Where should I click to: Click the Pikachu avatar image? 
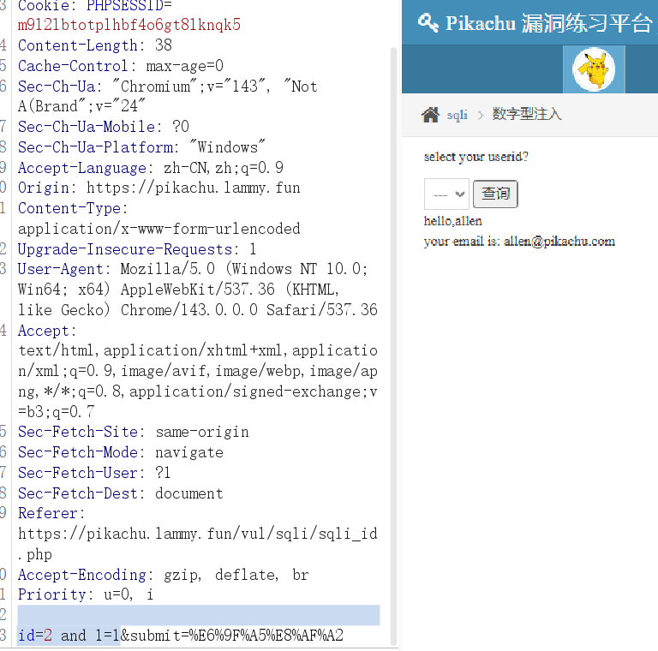pyautogui.click(x=594, y=69)
